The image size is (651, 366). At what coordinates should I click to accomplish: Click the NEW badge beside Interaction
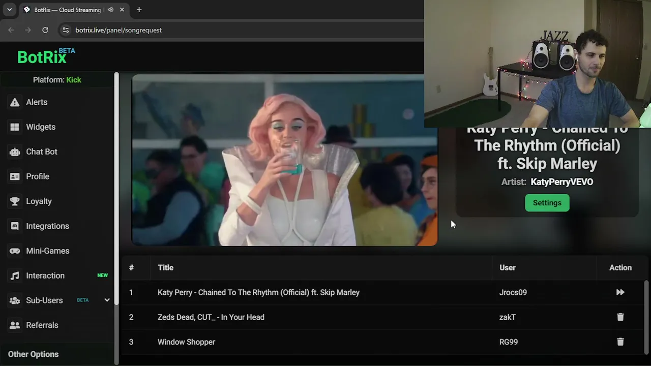point(103,276)
